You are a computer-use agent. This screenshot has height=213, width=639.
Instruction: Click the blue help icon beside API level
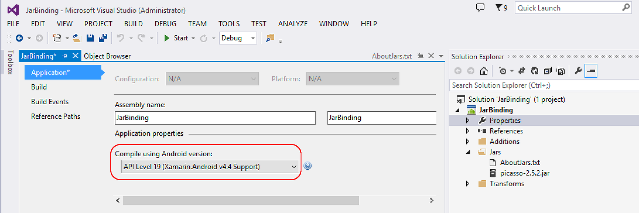(308, 166)
